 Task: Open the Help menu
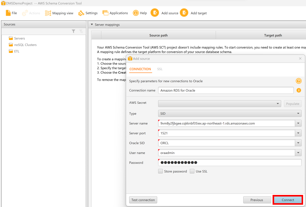tap(140, 13)
